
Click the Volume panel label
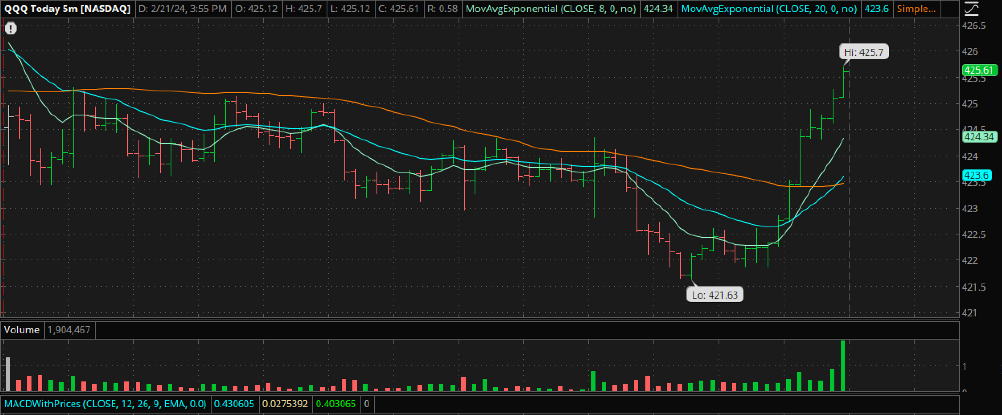pyautogui.click(x=22, y=330)
